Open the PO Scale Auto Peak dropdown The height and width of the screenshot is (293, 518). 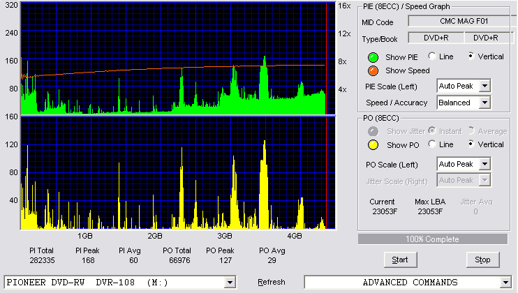click(x=484, y=164)
